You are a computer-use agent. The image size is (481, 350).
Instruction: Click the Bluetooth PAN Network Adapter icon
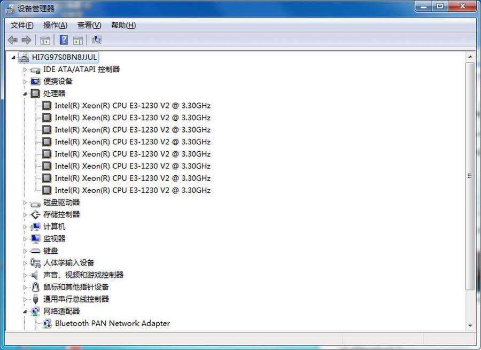tap(47, 323)
